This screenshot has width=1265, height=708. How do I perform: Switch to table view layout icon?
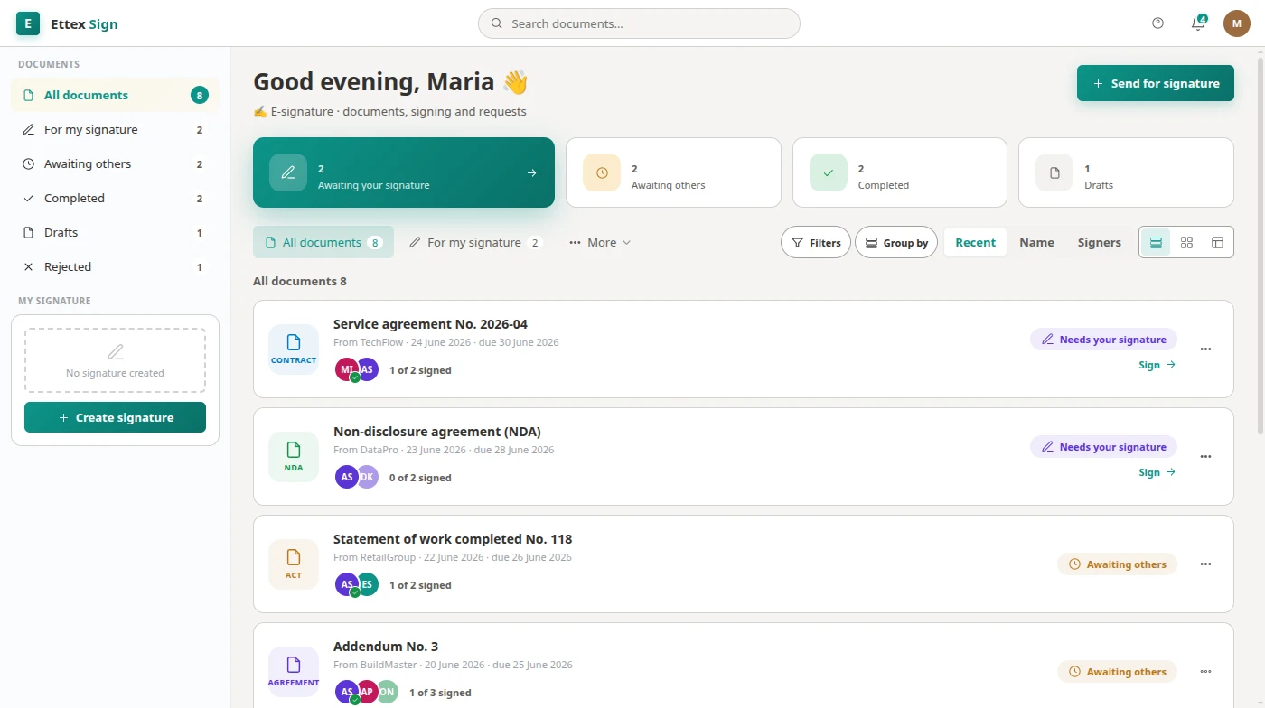[1218, 242]
